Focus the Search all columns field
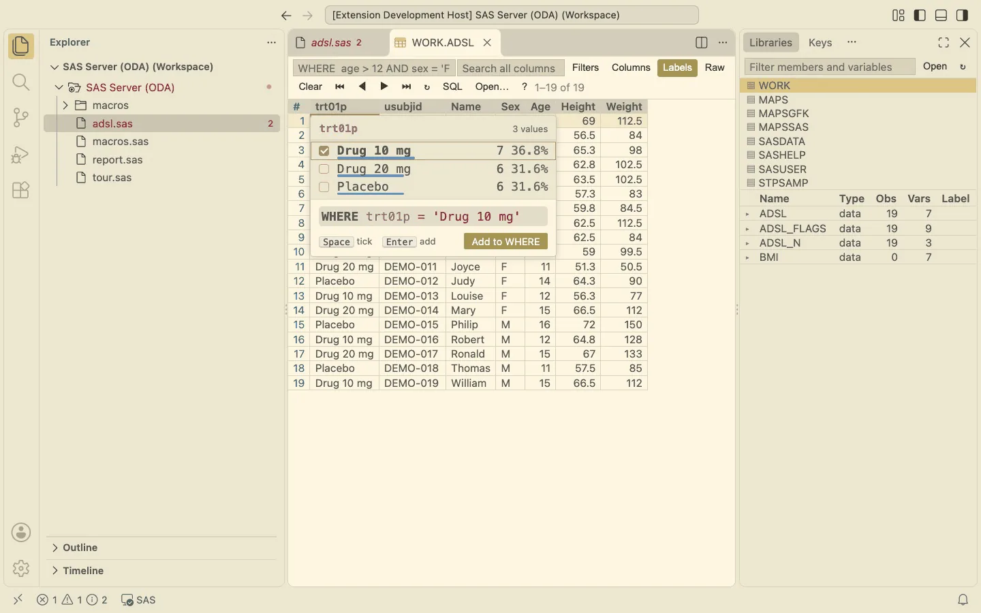Viewport: 981px width, 613px height. pos(511,68)
